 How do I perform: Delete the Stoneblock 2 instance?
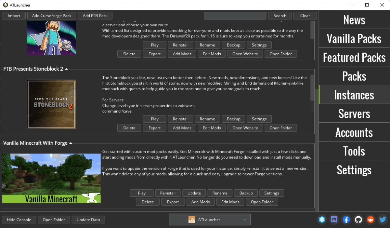(129, 128)
